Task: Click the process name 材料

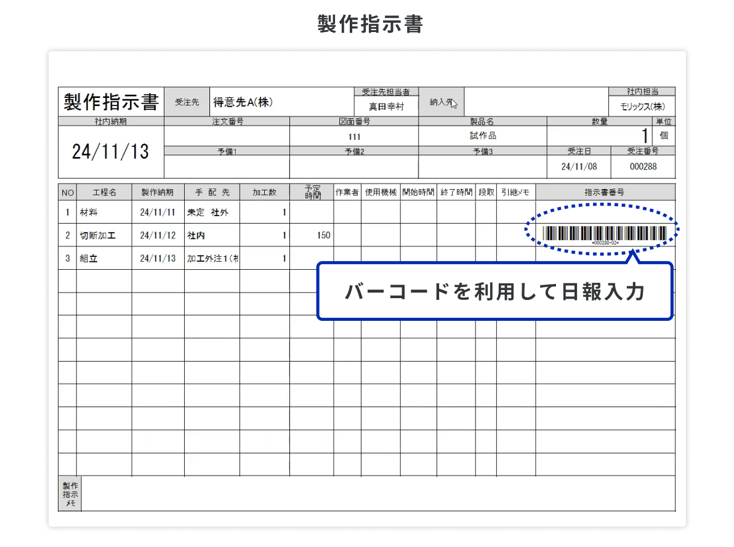Action: [x=89, y=212]
